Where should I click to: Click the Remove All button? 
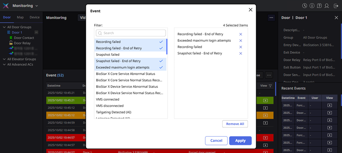235,124
